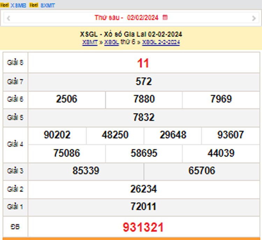The width and height of the screenshot is (262, 240).
Task: Click the Giải 2 row label
Action: click(x=15, y=189)
